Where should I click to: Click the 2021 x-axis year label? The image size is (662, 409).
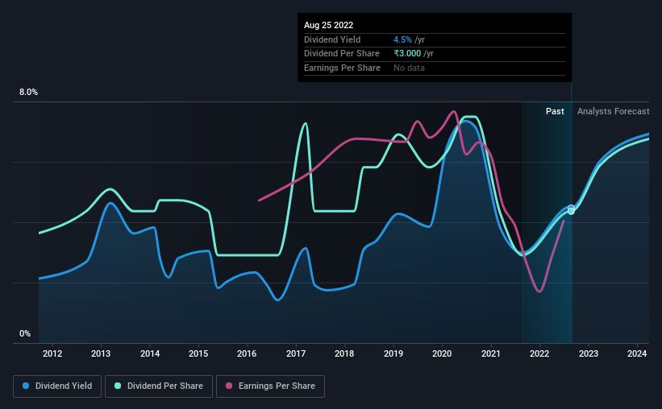[491, 353]
